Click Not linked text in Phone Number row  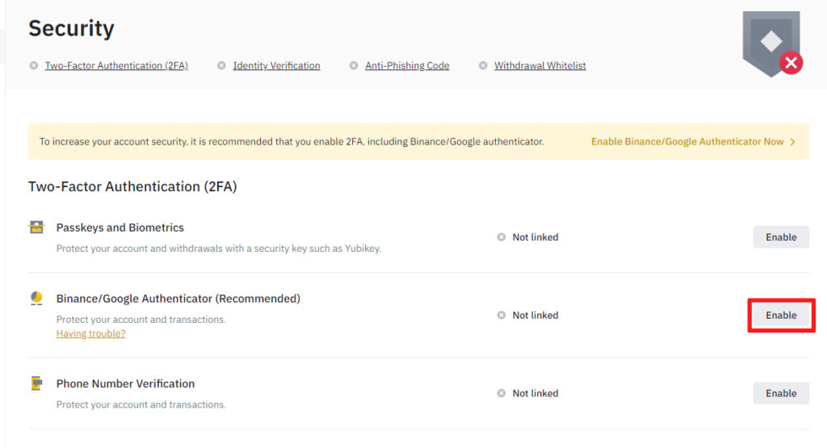click(x=535, y=393)
